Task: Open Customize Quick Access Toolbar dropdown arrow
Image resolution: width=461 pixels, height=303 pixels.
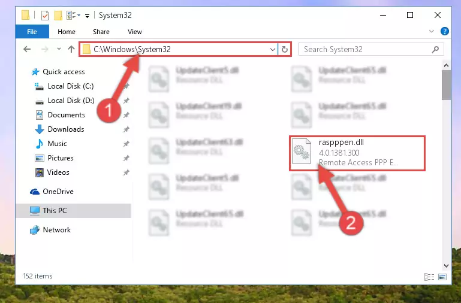Action: click(x=87, y=16)
